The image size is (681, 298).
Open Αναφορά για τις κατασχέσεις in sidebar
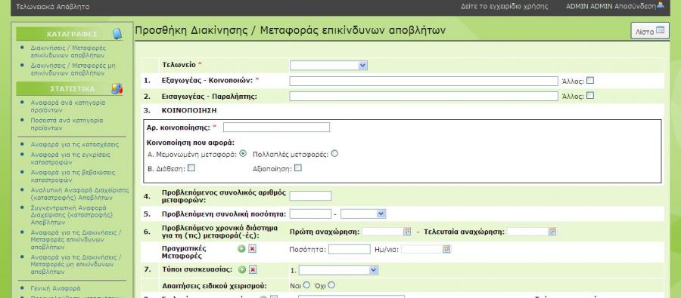tap(74, 145)
